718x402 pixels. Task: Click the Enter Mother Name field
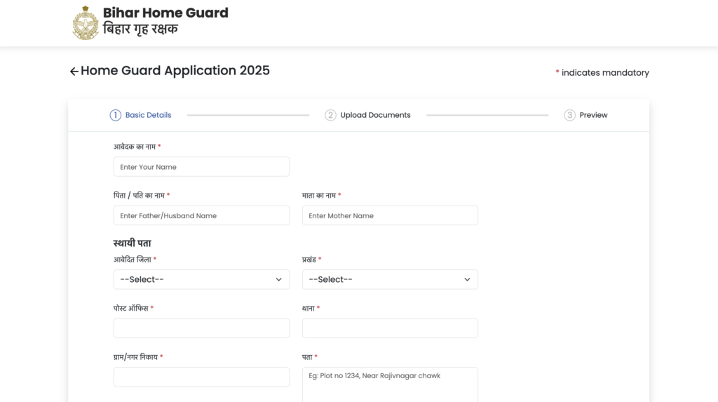coord(390,215)
